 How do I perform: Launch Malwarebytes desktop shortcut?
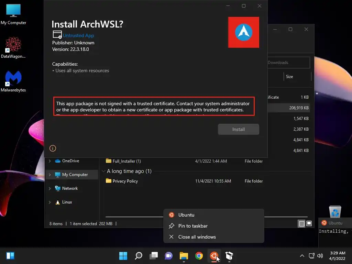(x=13, y=81)
